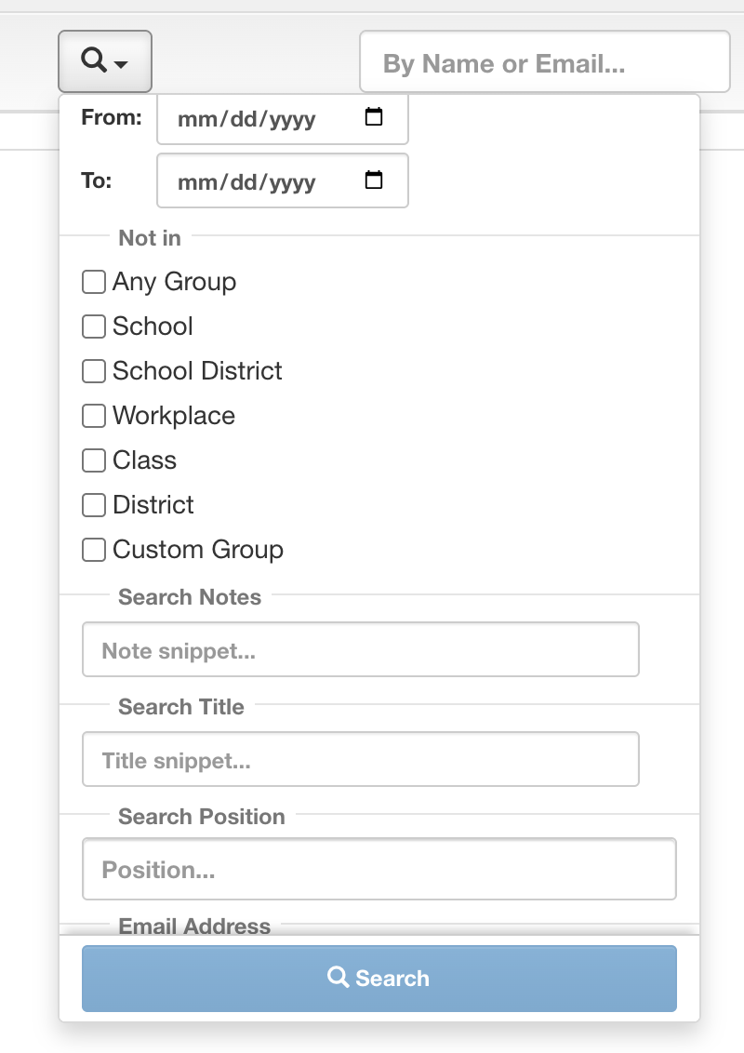
Task: Open calendar picker for To date
Action: point(373,180)
